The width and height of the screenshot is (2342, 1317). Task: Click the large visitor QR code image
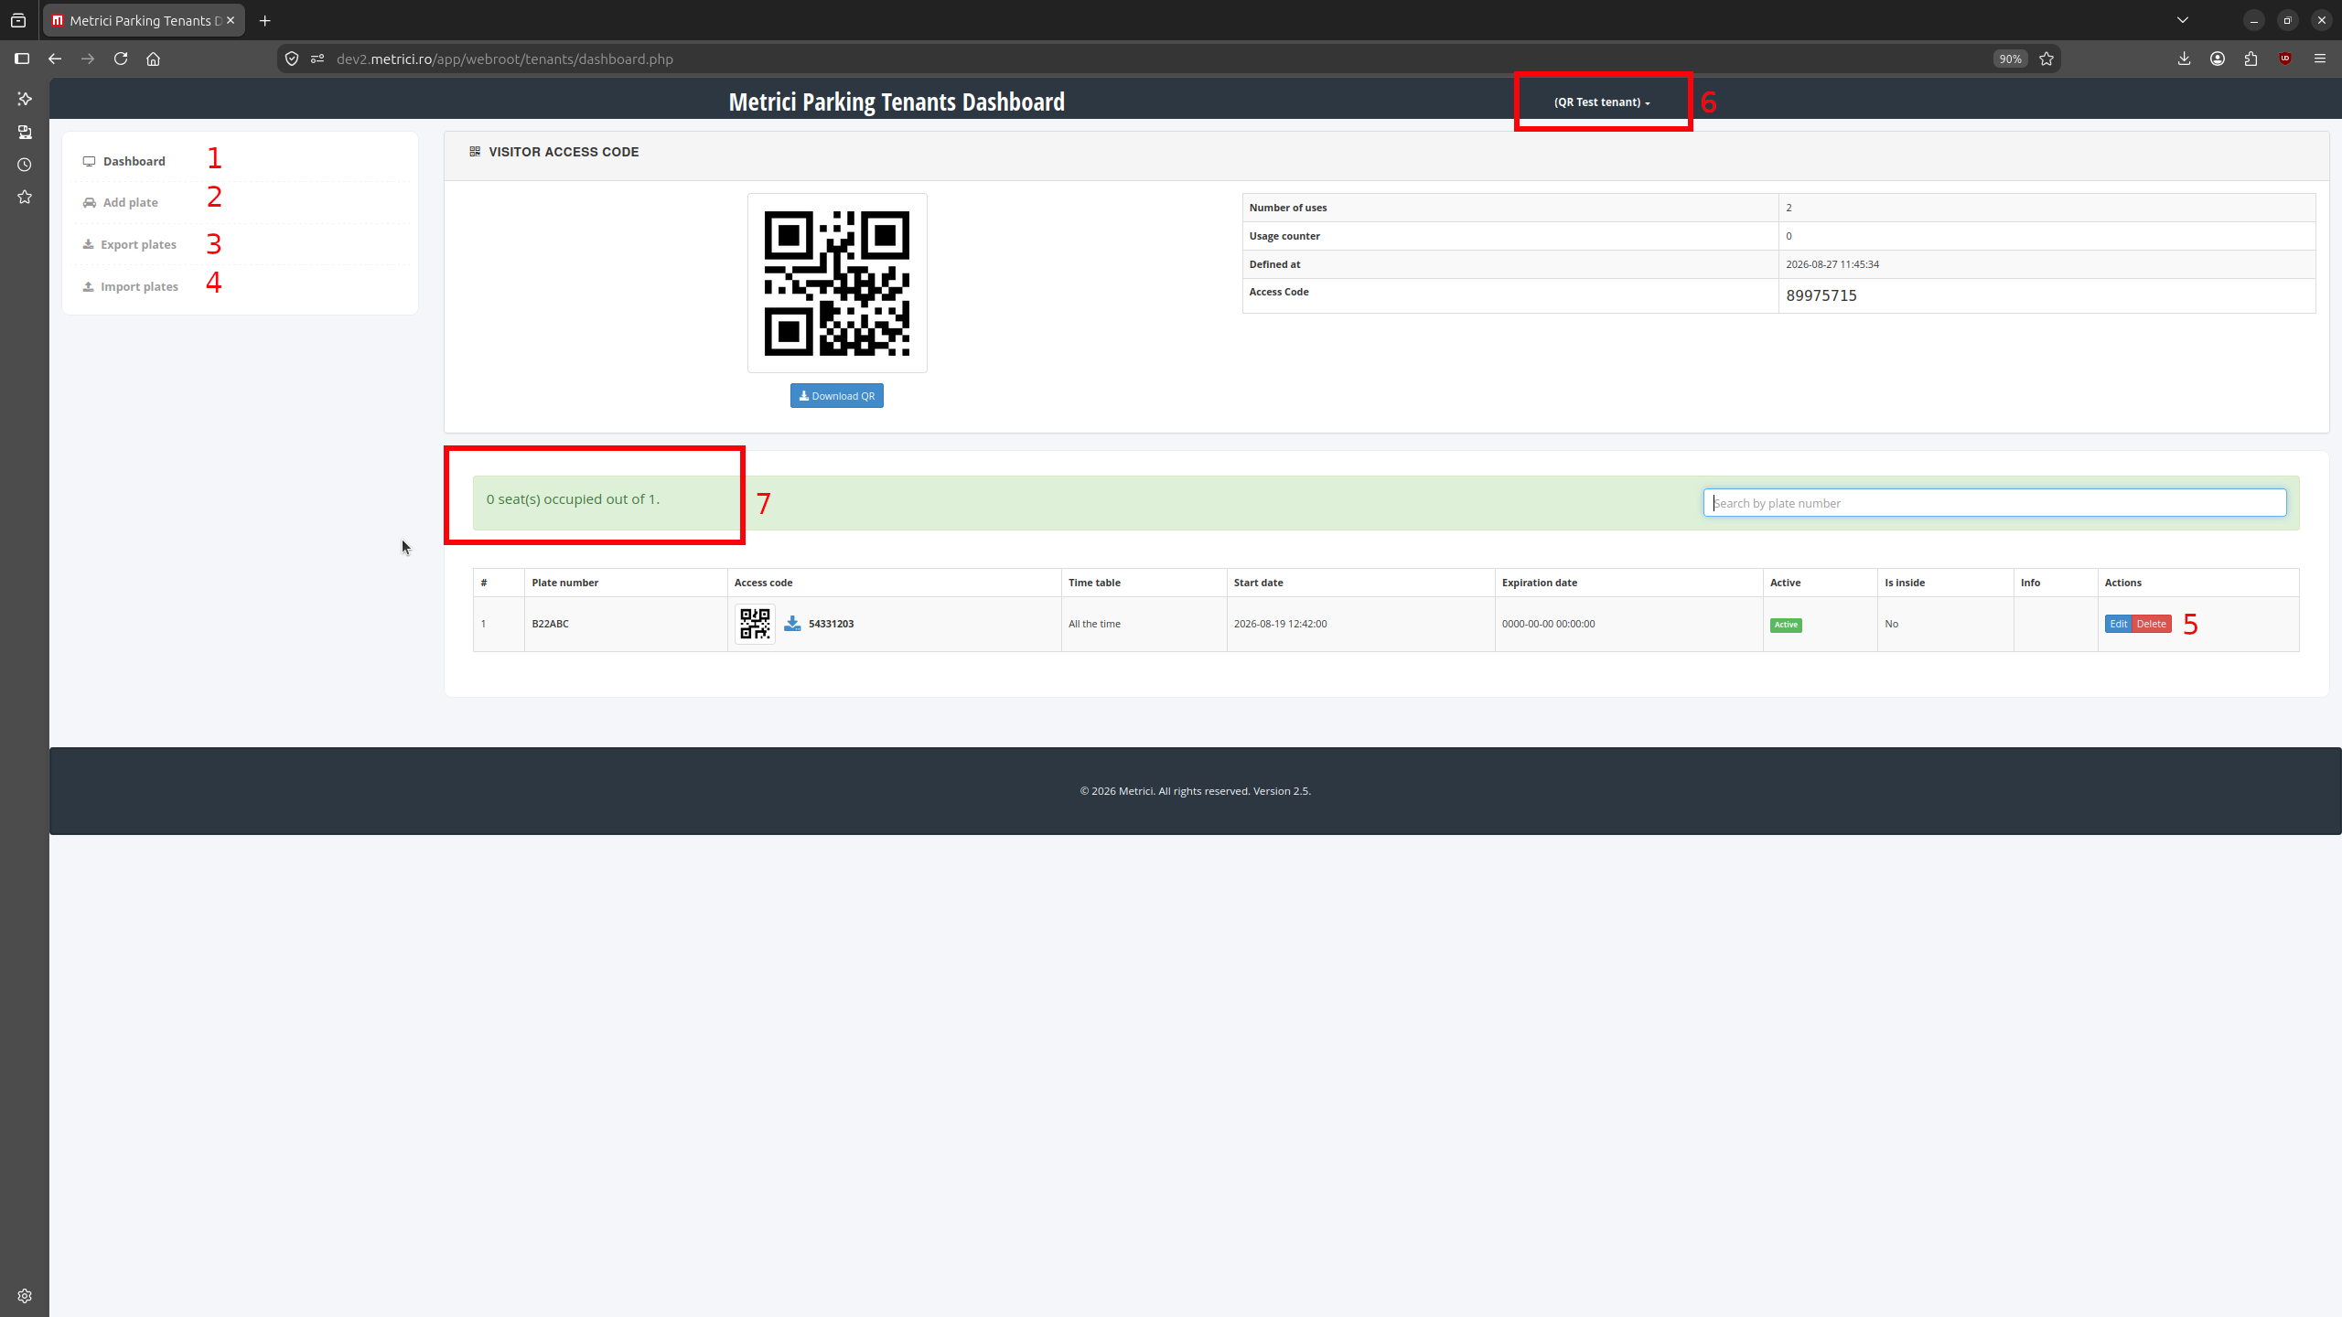coord(837,283)
